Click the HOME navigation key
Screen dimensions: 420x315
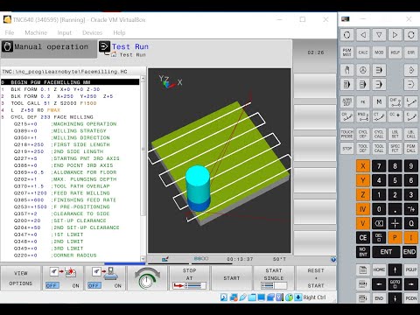point(379,269)
